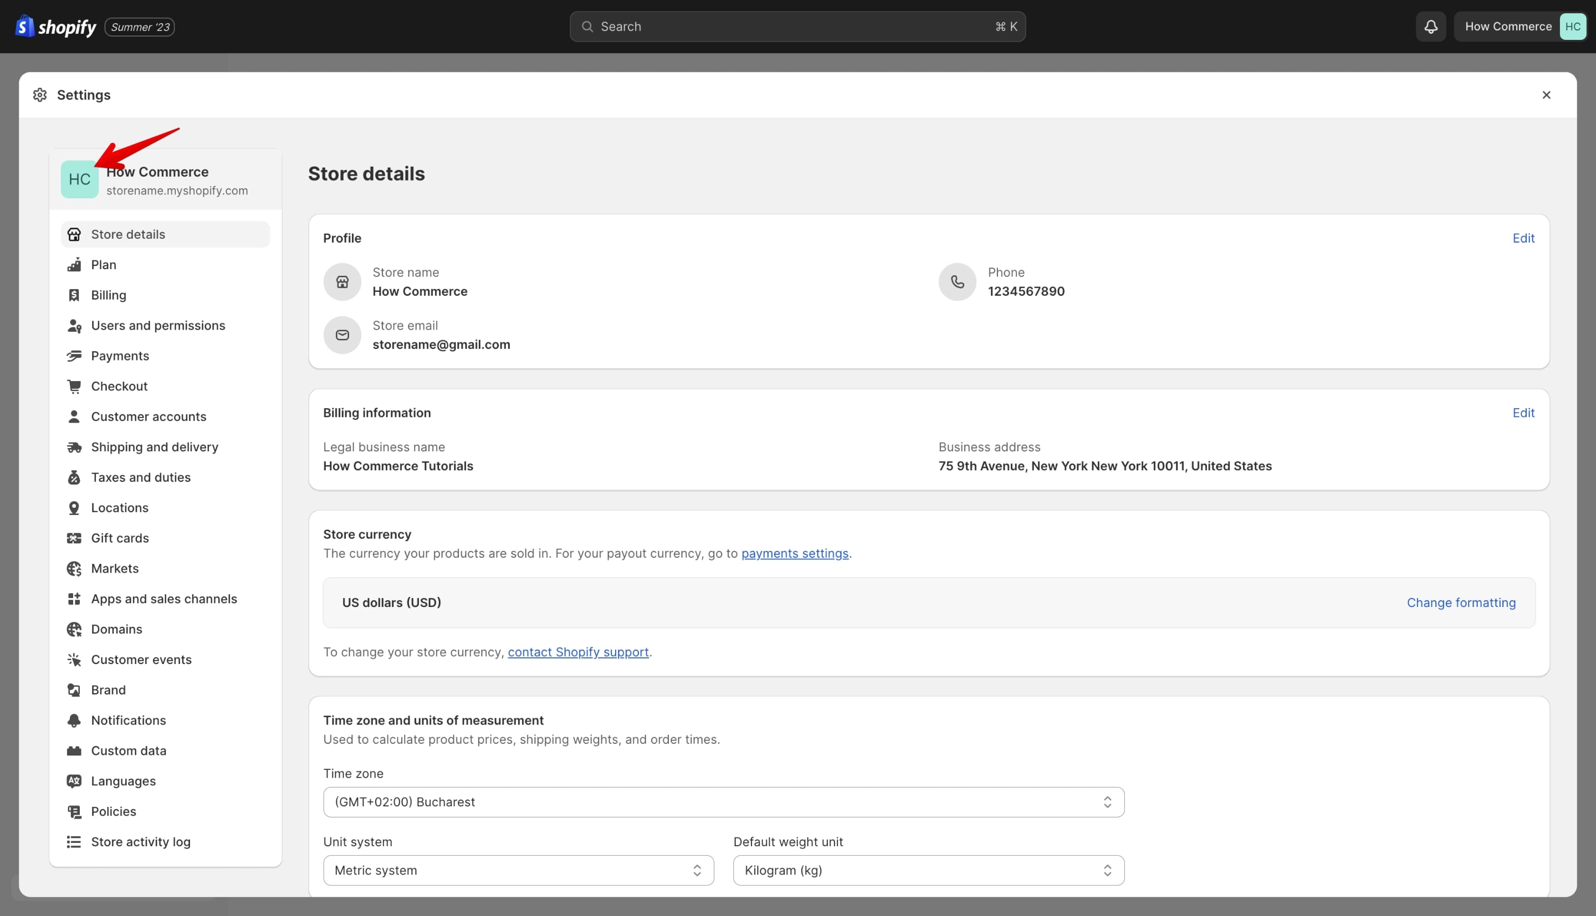Open the Default weight unit dropdown
Image resolution: width=1596 pixels, height=916 pixels.
coord(929,870)
